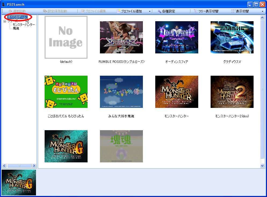The width and height of the screenshot is (267, 197).
Task: Click the vertical scrollbar down arrow
Action: pos(262,166)
